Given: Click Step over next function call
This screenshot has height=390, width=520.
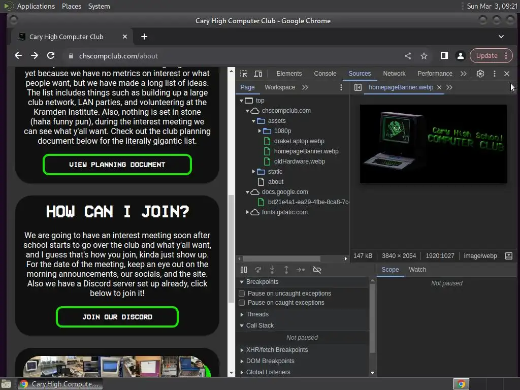Looking at the screenshot, I should [x=258, y=270].
